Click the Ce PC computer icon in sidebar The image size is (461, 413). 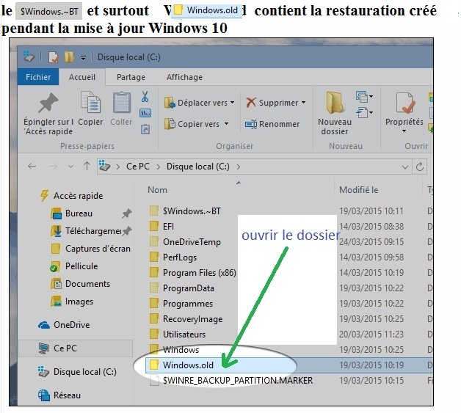[44, 348]
